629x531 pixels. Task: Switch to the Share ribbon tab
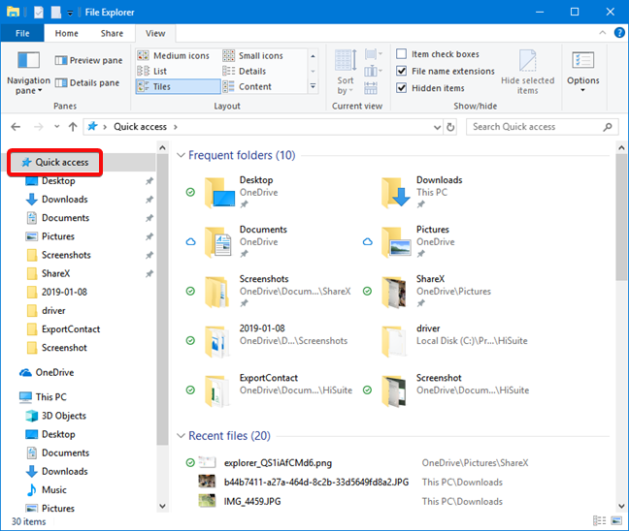coord(112,33)
